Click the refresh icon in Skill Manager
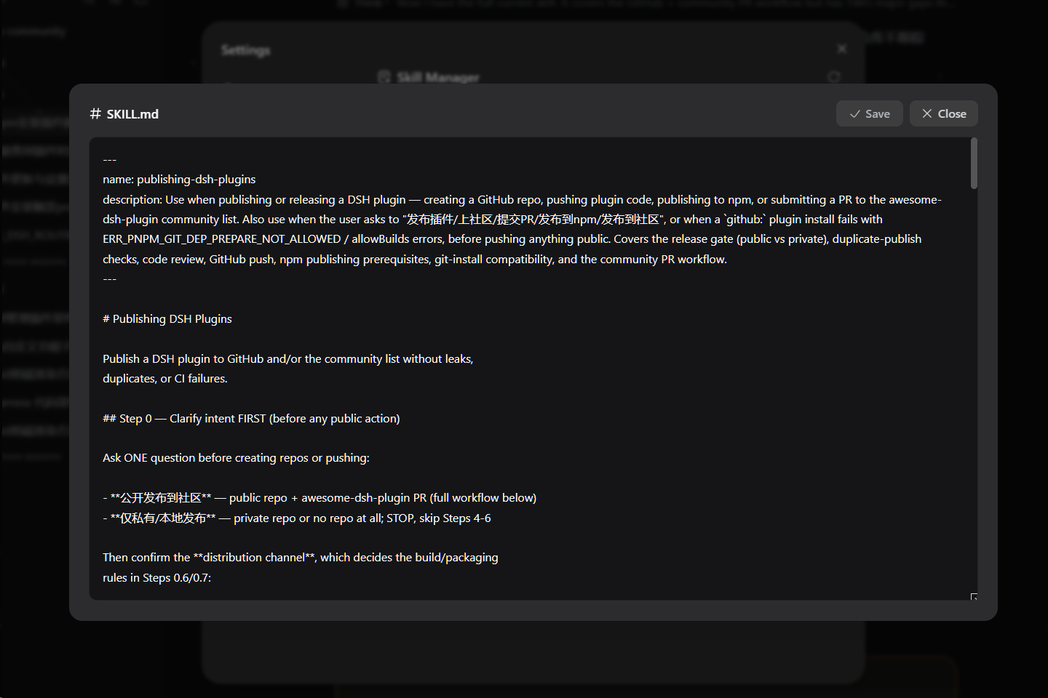Image resolution: width=1048 pixels, height=698 pixels. (x=834, y=76)
